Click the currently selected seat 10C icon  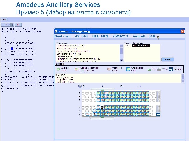[x=102, y=107]
